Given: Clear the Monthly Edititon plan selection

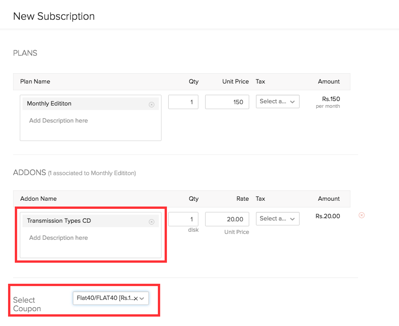Looking at the screenshot, I should click(151, 104).
